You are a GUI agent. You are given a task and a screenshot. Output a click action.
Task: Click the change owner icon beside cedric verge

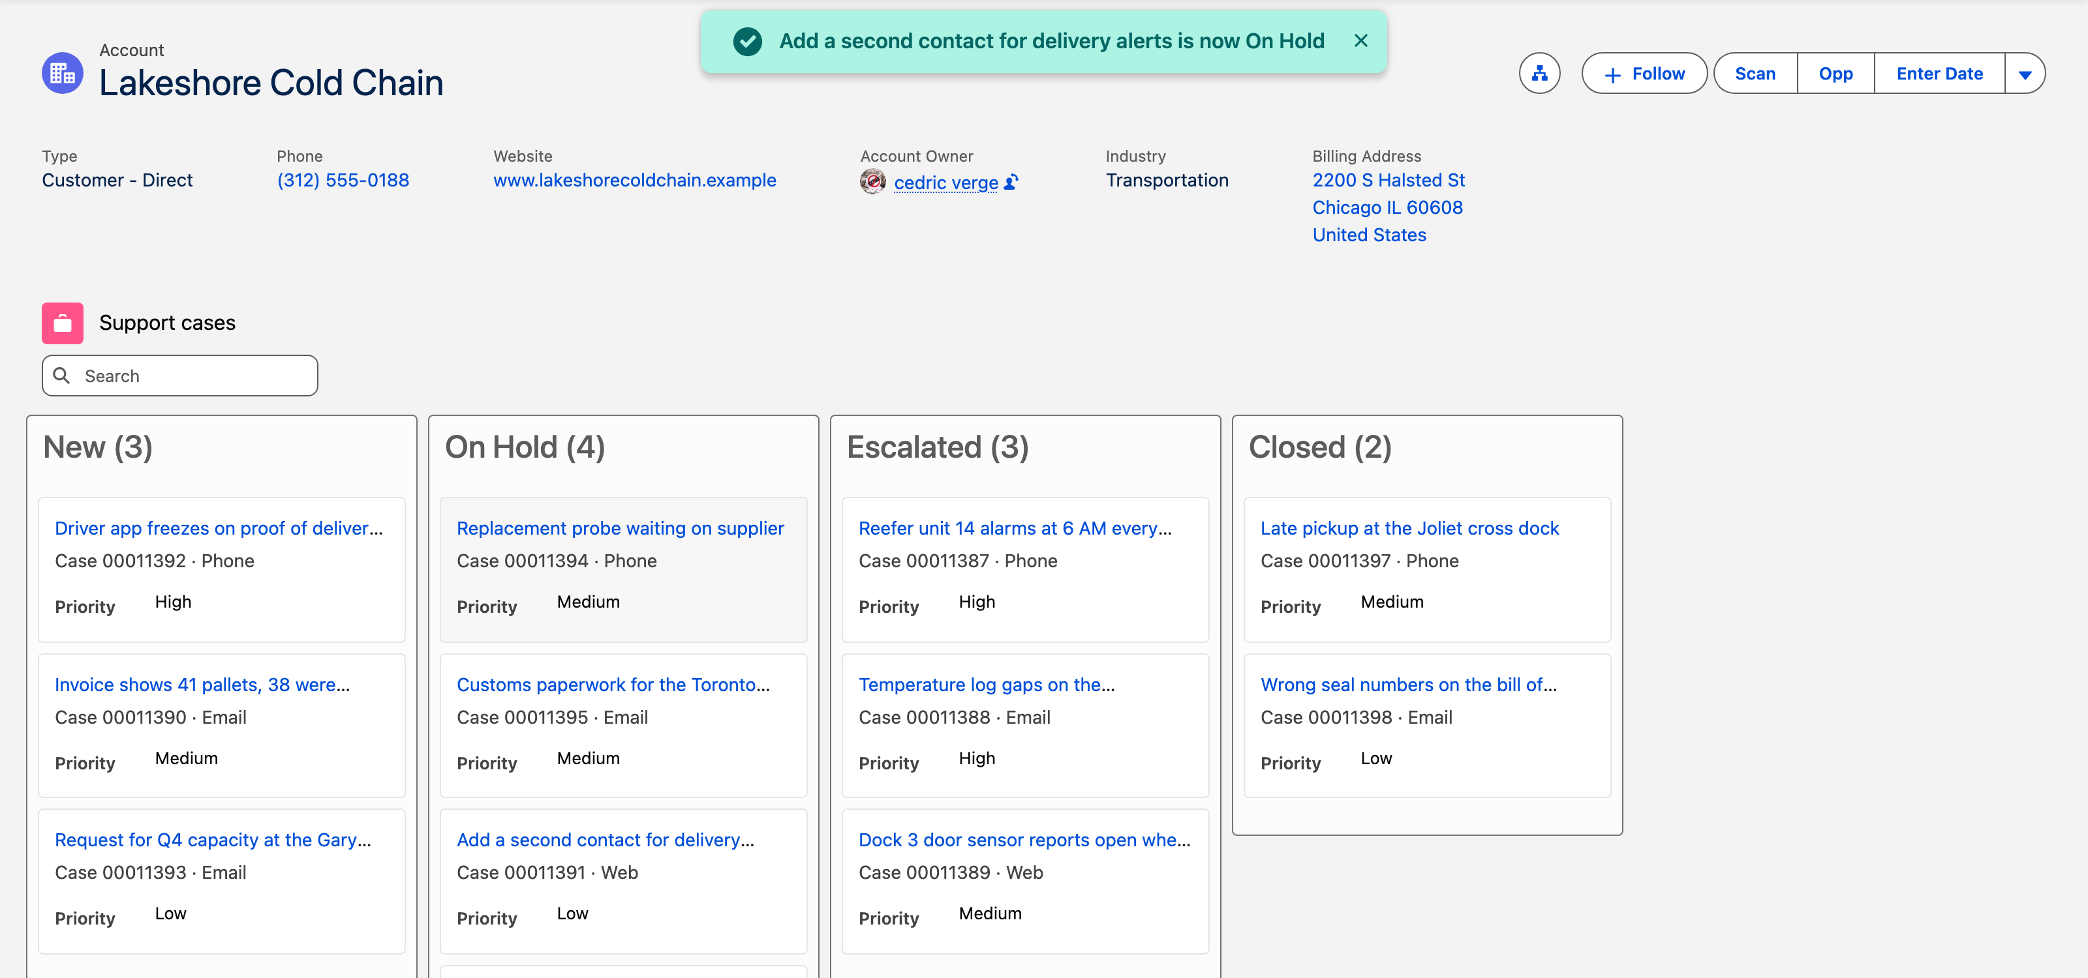[1011, 183]
